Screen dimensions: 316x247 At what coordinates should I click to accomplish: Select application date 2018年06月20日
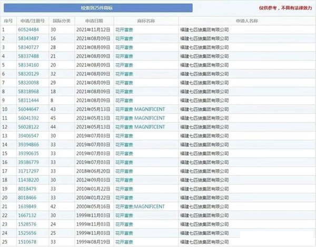pos(93,171)
